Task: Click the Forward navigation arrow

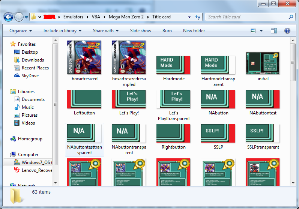Action: (19, 17)
